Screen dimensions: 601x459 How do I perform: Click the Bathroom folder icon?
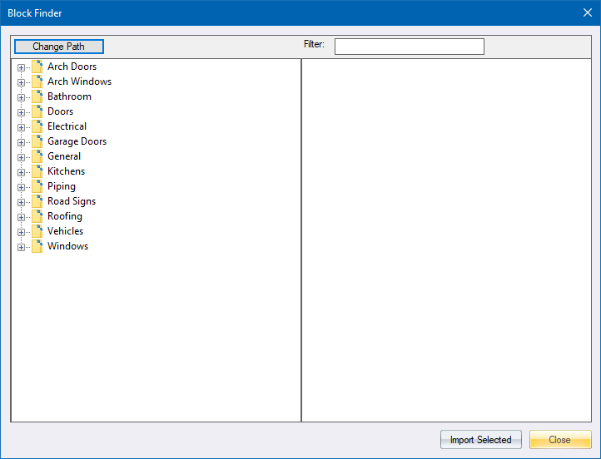37,96
